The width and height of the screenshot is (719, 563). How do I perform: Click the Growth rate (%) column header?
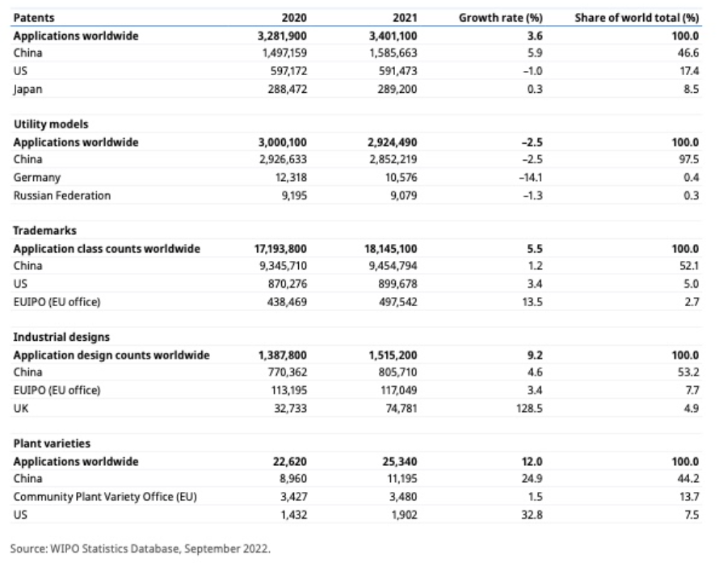(500, 18)
